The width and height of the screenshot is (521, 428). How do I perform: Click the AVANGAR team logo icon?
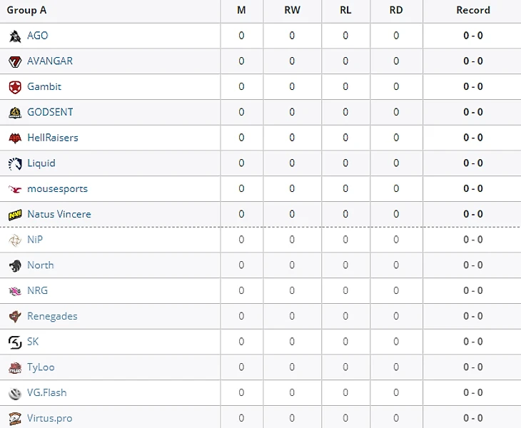(15, 61)
